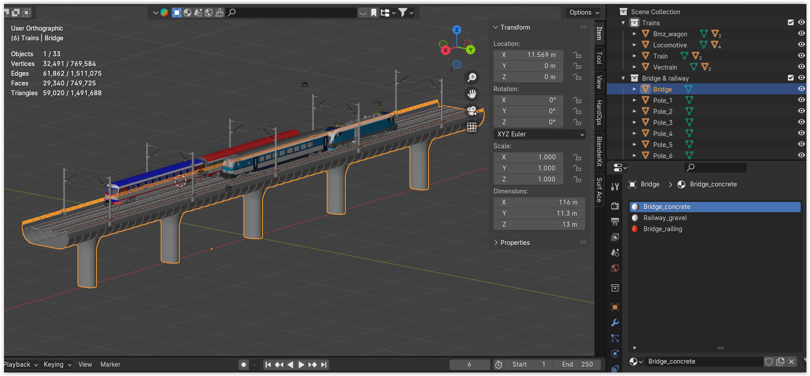Hide the Locomotive object with eye icon
The height and width of the screenshot is (376, 810).
click(x=801, y=45)
